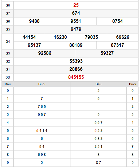Select the G4 row label

click(x=8, y=41)
